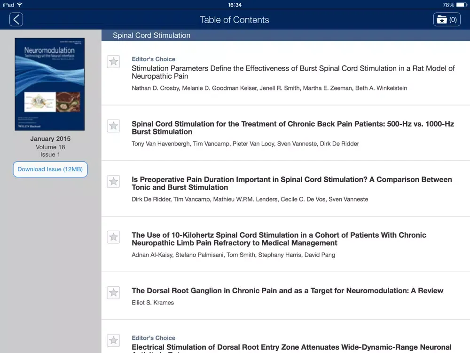Select the star icon beside the Burst Stimulation article
Image resolution: width=470 pixels, height=353 pixels.
click(x=113, y=126)
